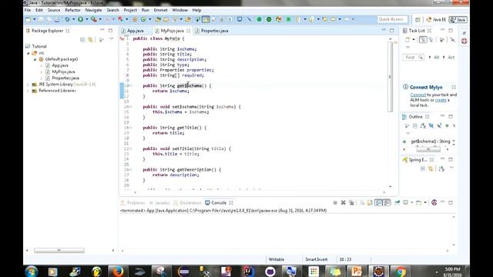Fold the set$schema method at line 14

tap(131, 107)
